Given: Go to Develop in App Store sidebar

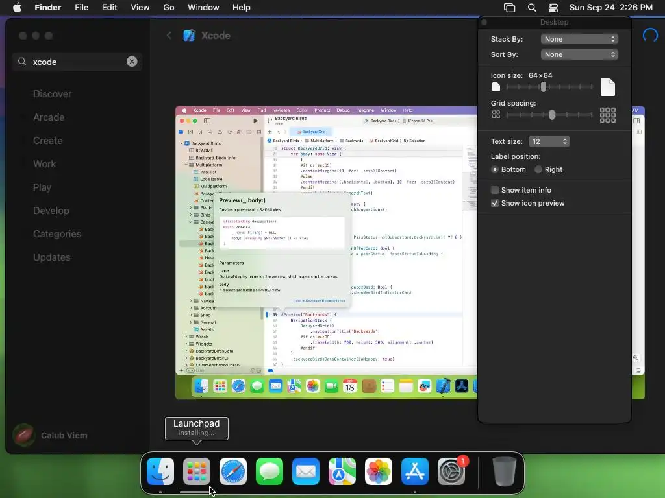Looking at the screenshot, I should (51, 211).
